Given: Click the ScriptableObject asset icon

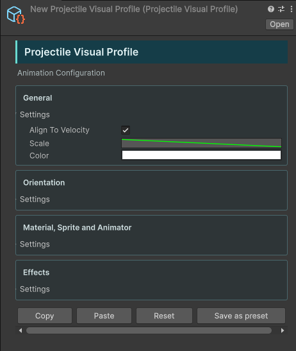Looking at the screenshot, I should (x=15, y=15).
